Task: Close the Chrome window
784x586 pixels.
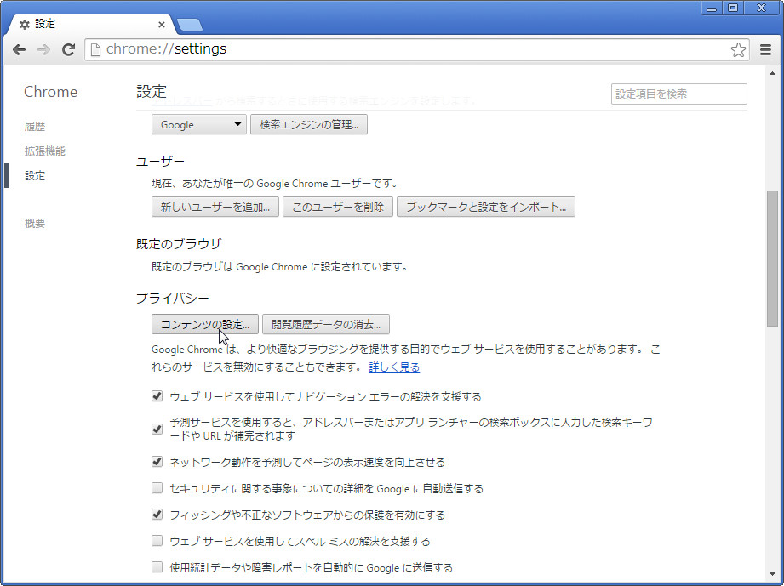Action: tap(762, 8)
